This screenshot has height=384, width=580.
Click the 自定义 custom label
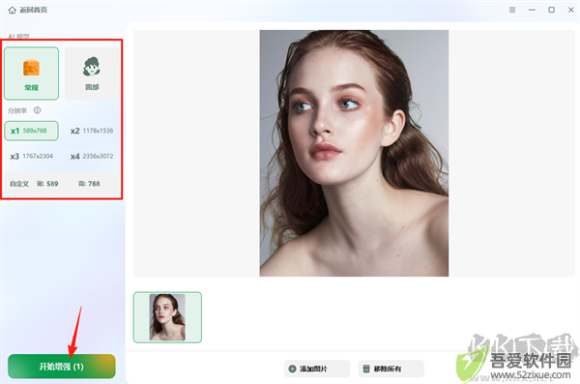coord(19,184)
